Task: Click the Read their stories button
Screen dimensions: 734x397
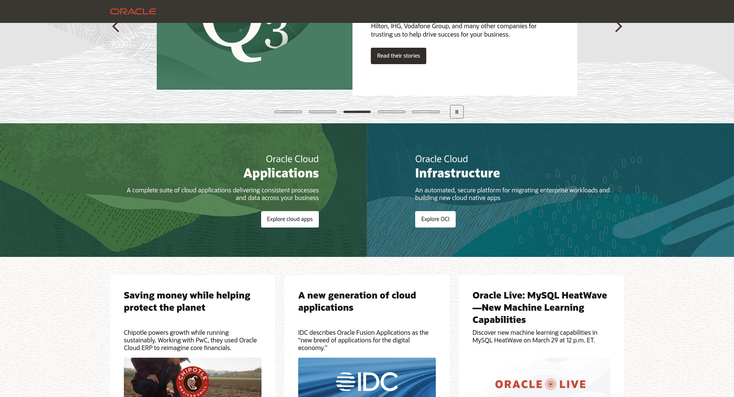Action: (x=398, y=56)
